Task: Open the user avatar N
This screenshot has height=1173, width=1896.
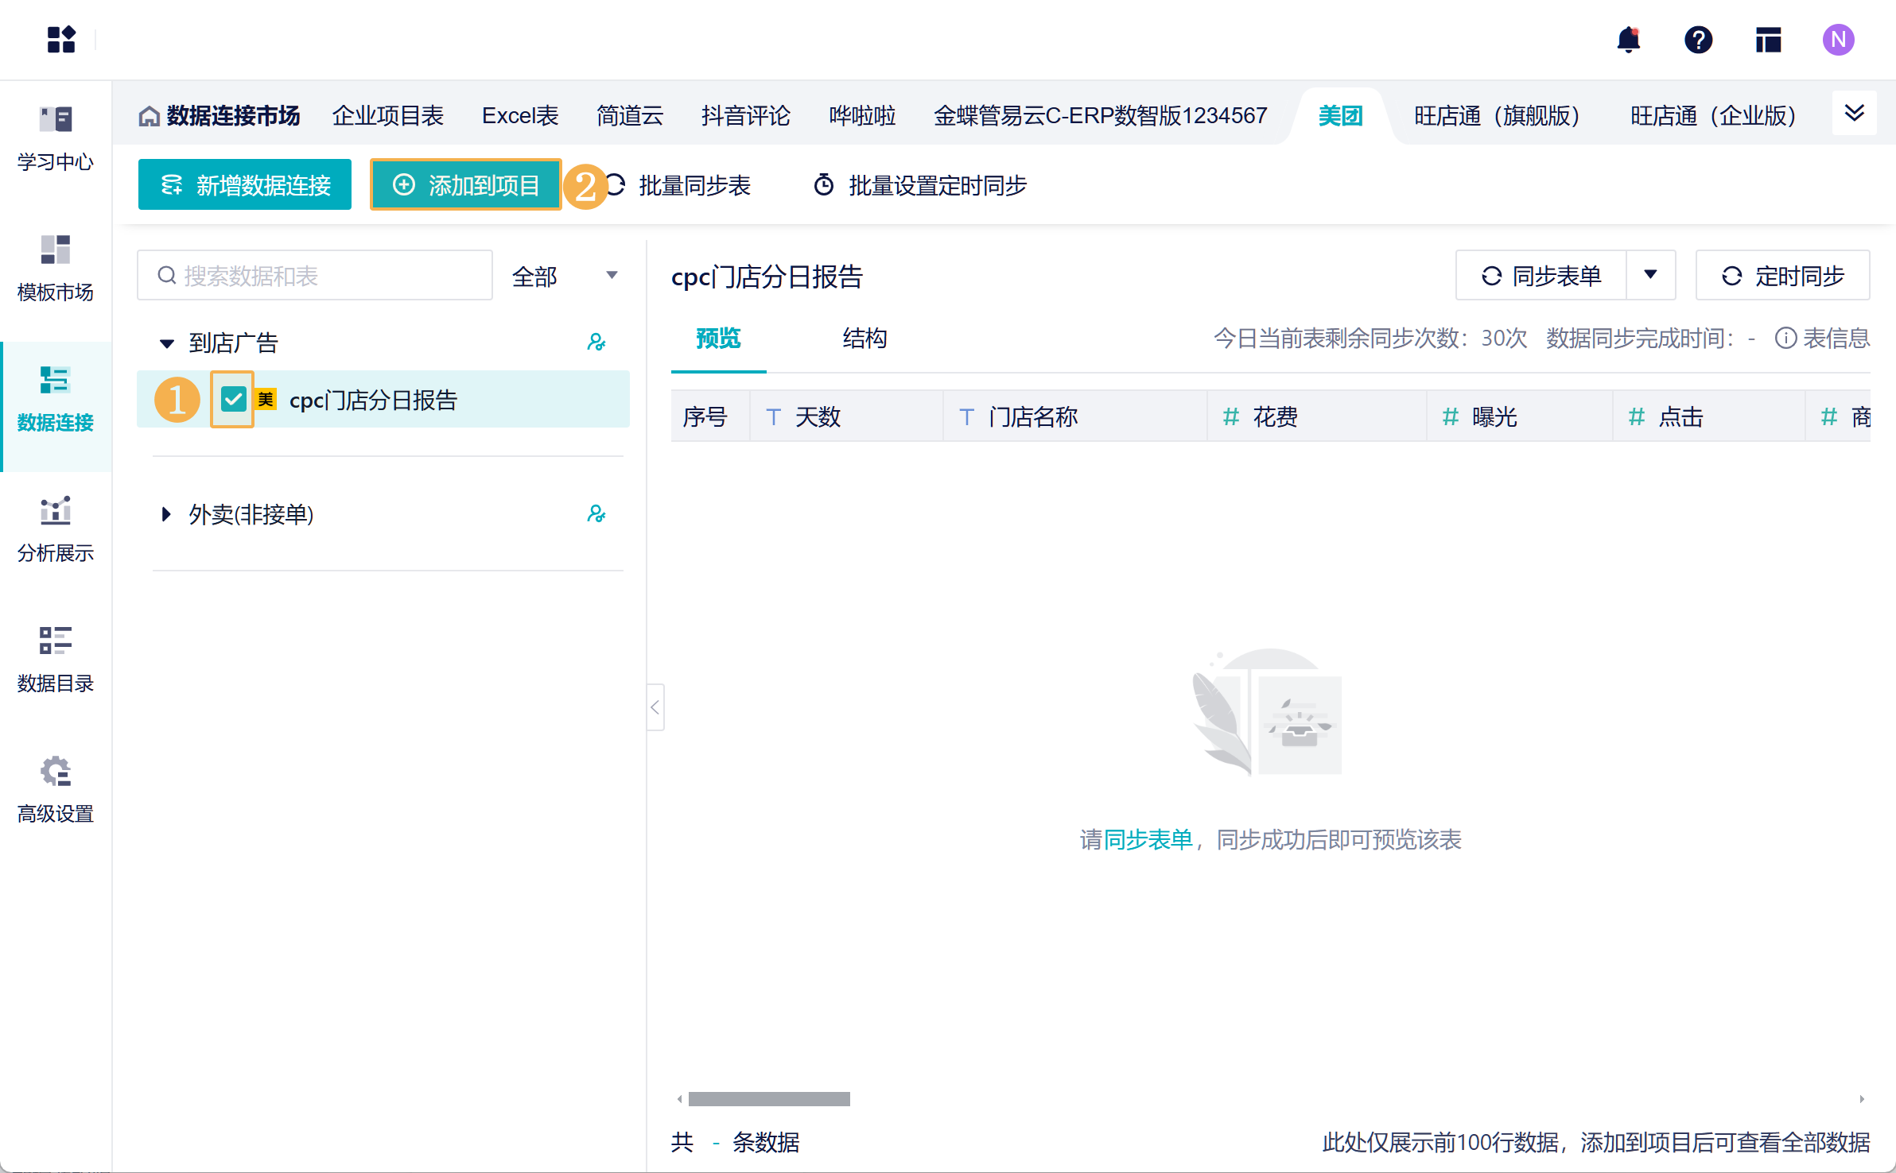Action: point(1838,39)
